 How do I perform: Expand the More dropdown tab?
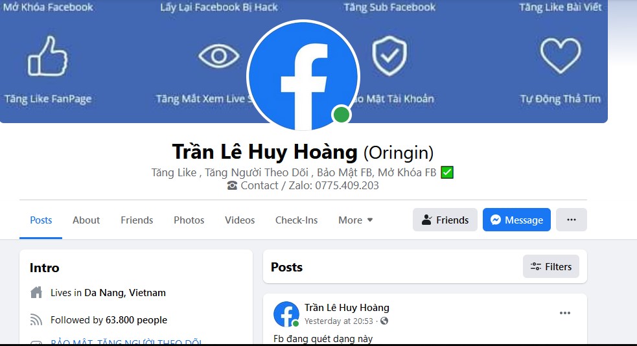pyautogui.click(x=356, y=220)
